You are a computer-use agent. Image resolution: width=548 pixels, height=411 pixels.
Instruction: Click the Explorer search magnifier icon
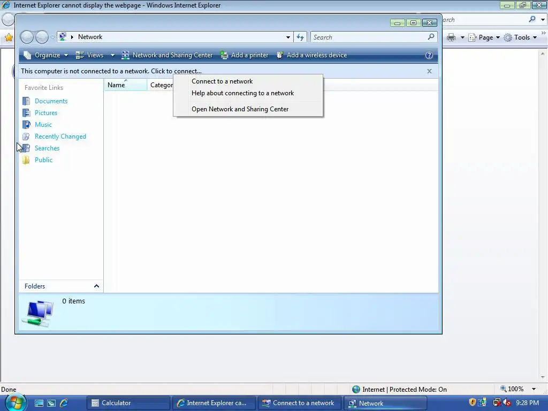(431, 37)
